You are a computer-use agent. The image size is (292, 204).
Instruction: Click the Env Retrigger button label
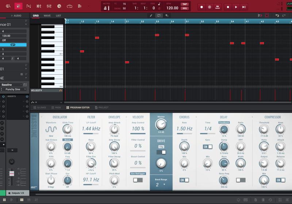coord(137,174)
